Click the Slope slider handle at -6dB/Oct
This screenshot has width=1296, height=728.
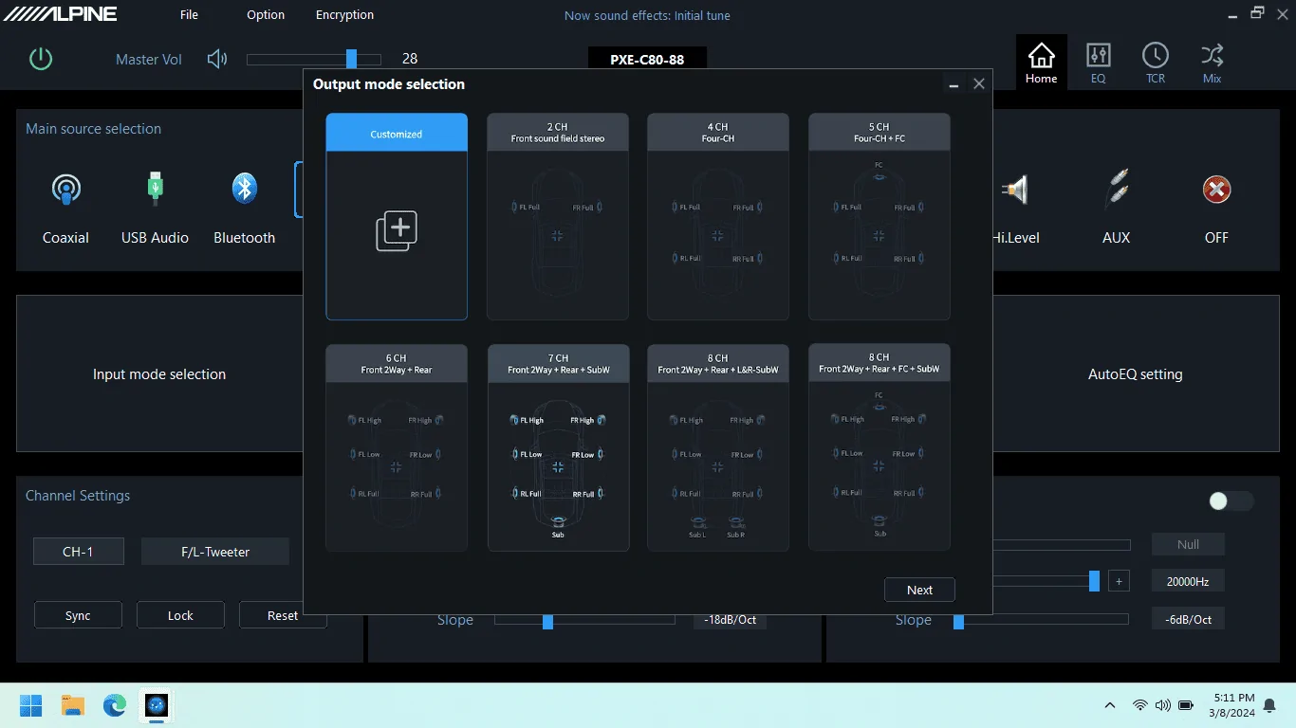pos(958,621)
